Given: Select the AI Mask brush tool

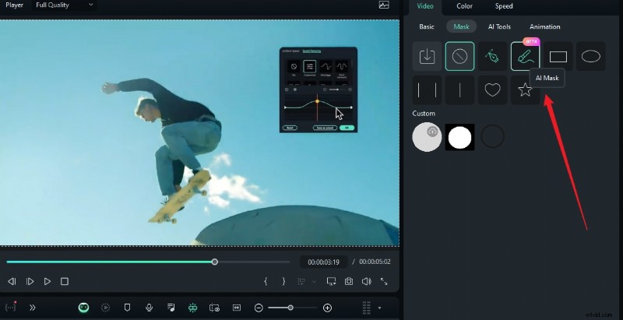Looking at the screenshot, I should [x=525, y=57].
